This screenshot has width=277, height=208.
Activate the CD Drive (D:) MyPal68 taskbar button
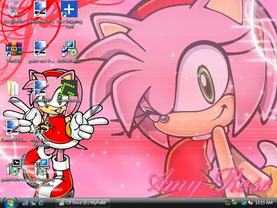[x=83, y=203]
